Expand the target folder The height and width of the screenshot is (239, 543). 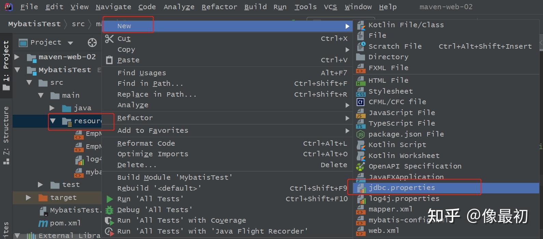pyautogui.click(x=28, y=197)
